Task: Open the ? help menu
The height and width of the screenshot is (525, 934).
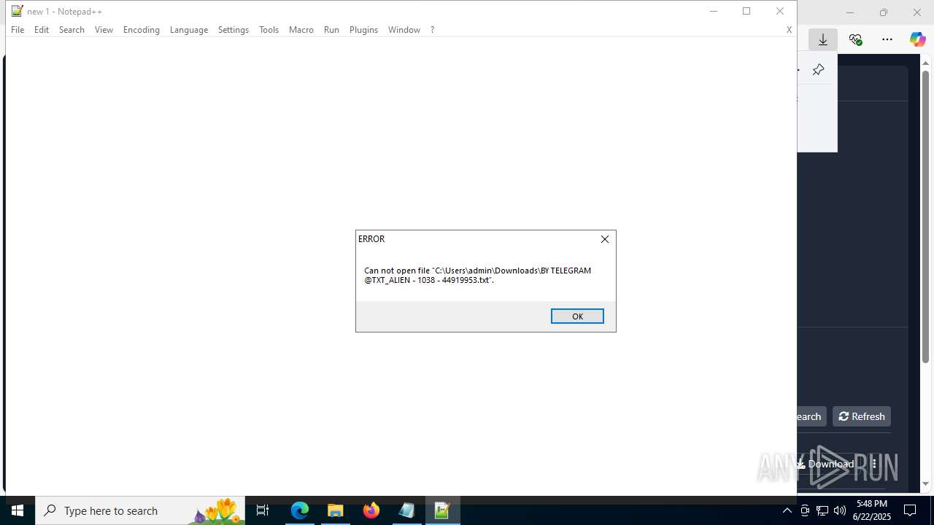Action: 432,30
